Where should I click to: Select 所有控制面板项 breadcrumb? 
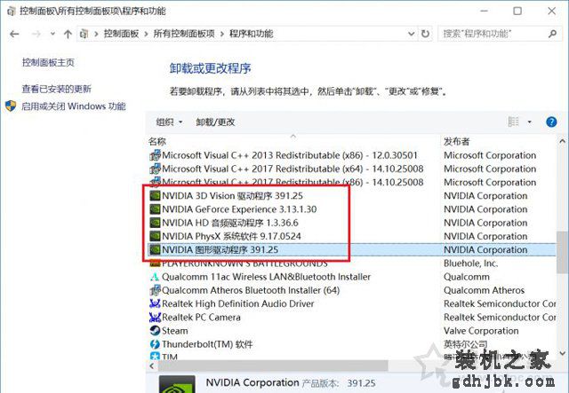pos(184,34)
